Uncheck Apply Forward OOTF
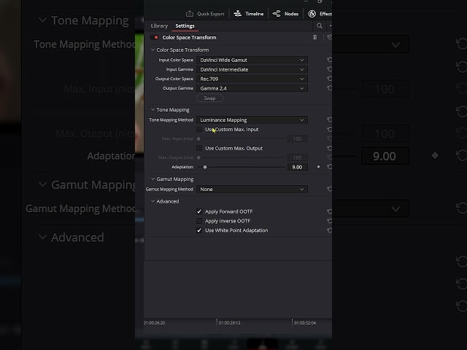 point(199,211)
